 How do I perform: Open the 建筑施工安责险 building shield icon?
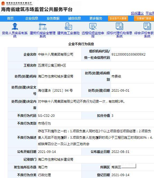68,26
